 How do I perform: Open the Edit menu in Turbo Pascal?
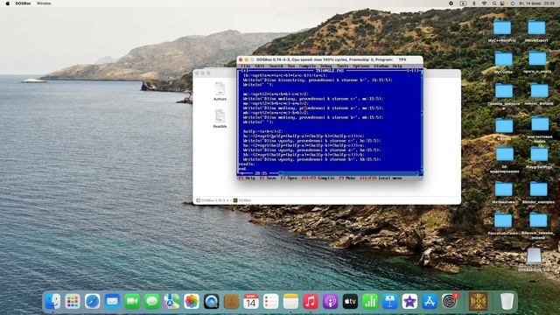pyautogui.click(x=260, y=66)
